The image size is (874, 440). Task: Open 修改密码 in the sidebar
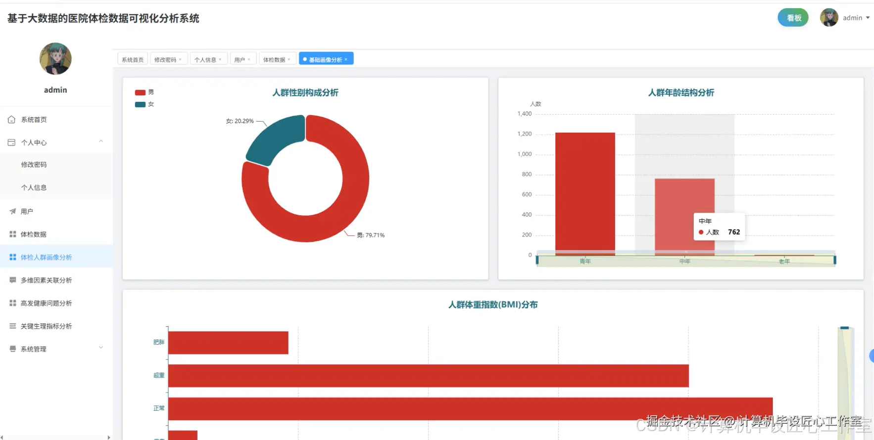[x=56, y=165]
